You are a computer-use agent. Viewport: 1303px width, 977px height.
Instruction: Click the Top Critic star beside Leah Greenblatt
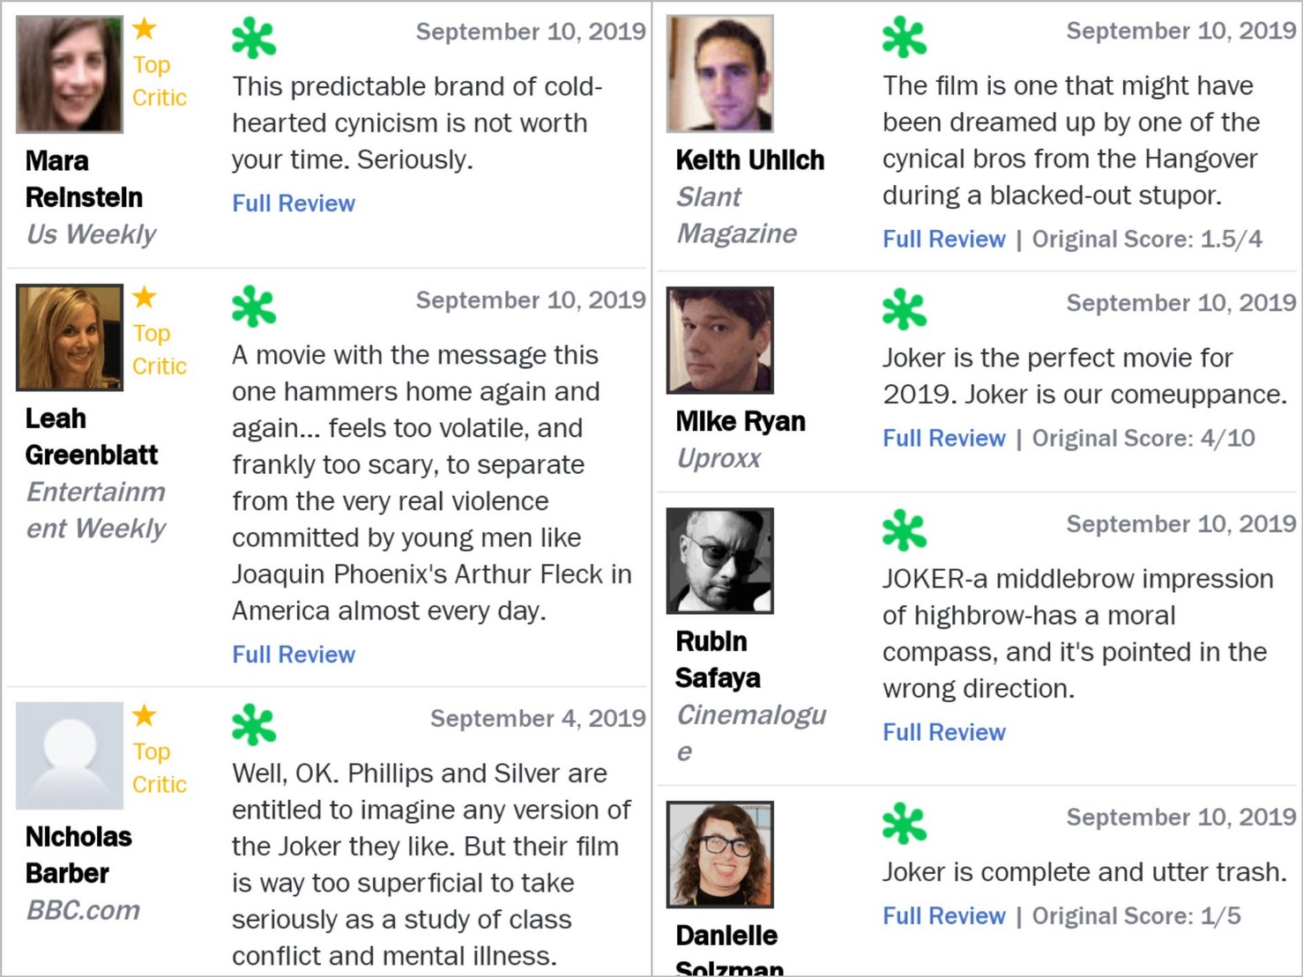click(145, 298)
